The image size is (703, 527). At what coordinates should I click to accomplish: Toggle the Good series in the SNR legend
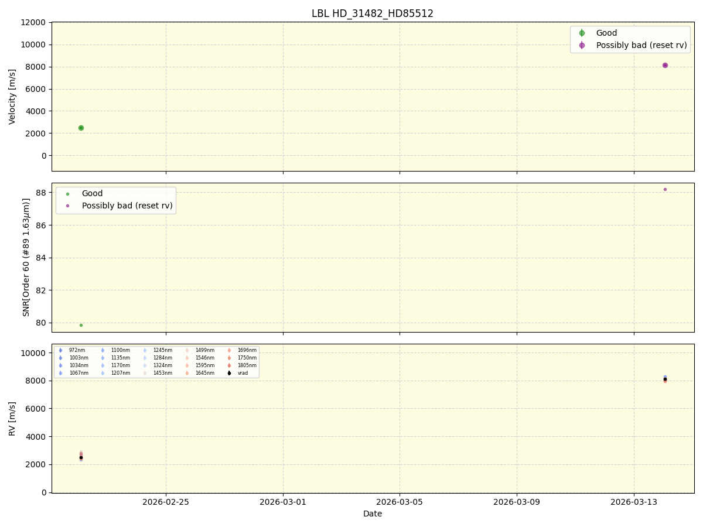(x=66, y=193)
